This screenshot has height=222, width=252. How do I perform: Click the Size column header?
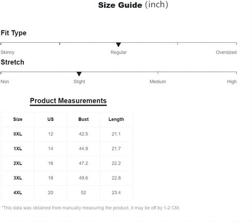(18, 119)
